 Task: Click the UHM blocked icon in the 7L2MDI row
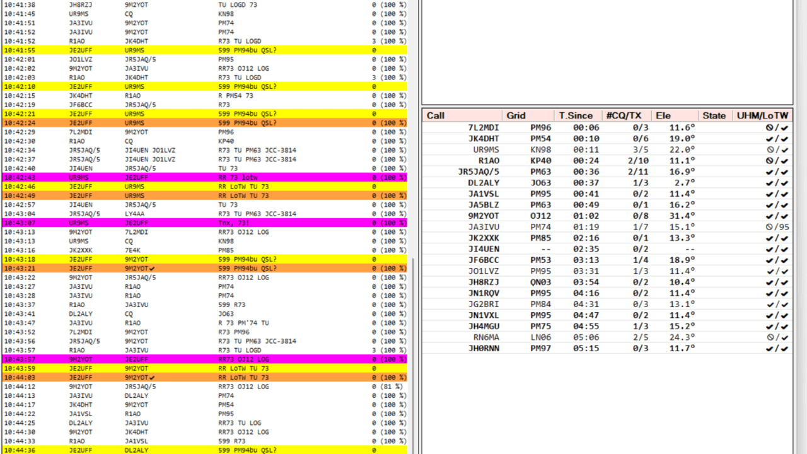(770, 127)
